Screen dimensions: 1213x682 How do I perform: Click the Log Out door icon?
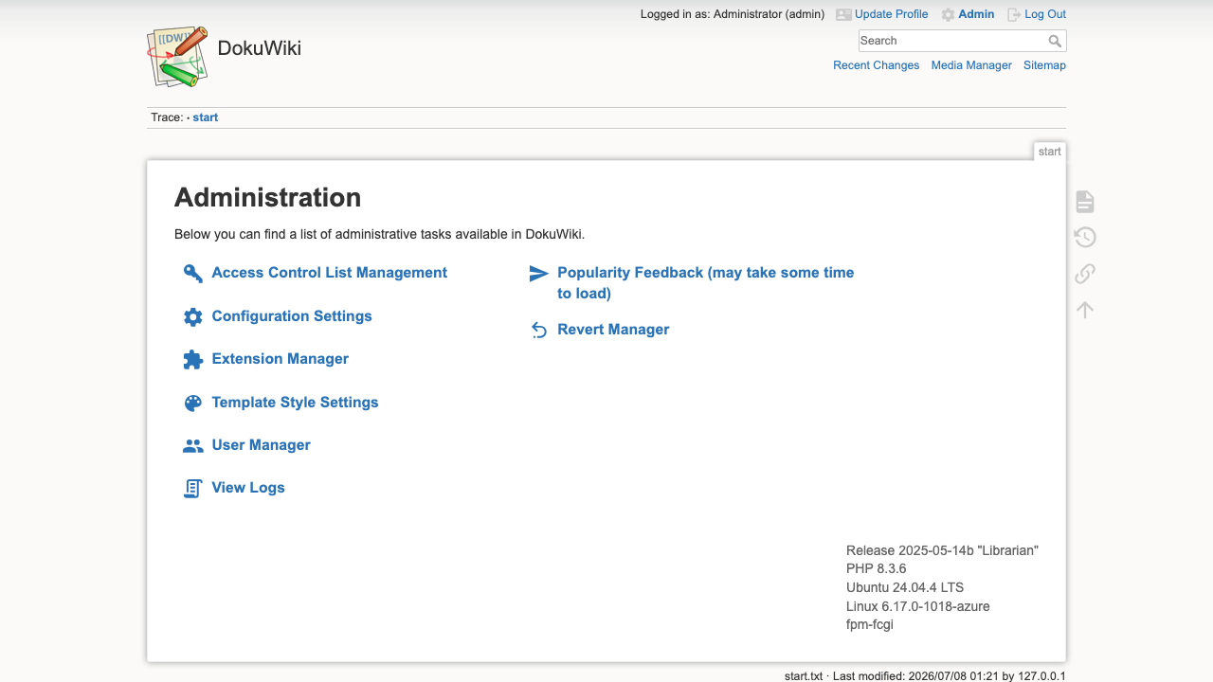[1014, 15]
